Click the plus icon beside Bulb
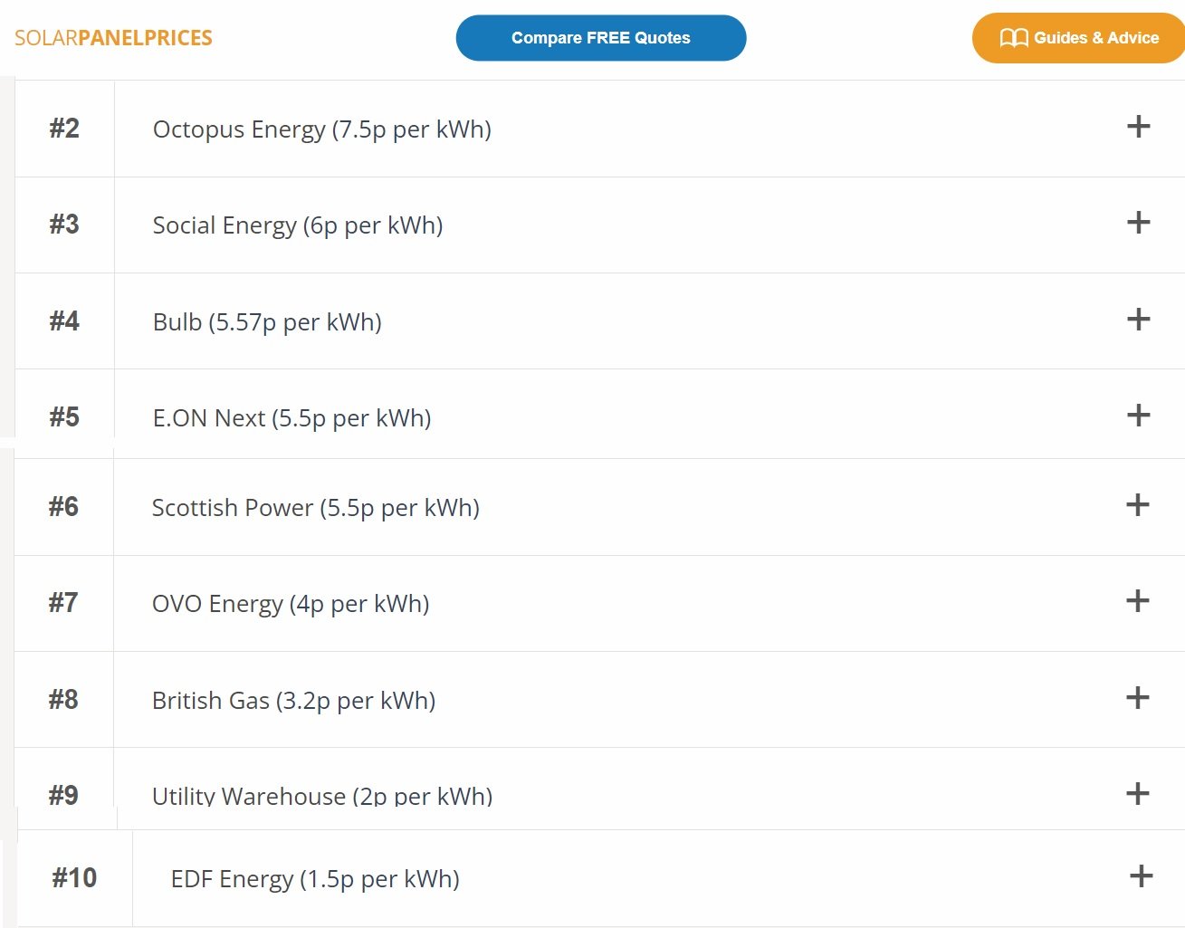Image resolution: width=1185 pixels, height=928 pixels. pos(1138,319)
